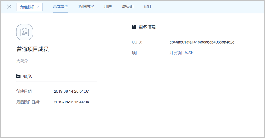This screenshot has width=265, height=138.
Task: Open the 开发项目A-SH project link
Action: (182, 53)
